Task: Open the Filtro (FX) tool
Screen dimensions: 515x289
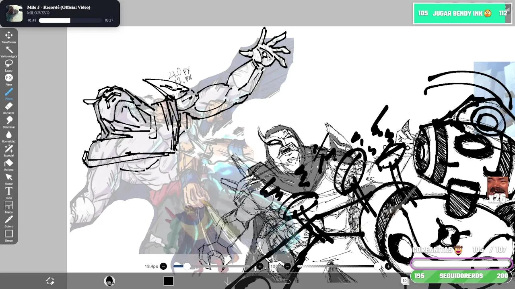Action: (9, 79)
